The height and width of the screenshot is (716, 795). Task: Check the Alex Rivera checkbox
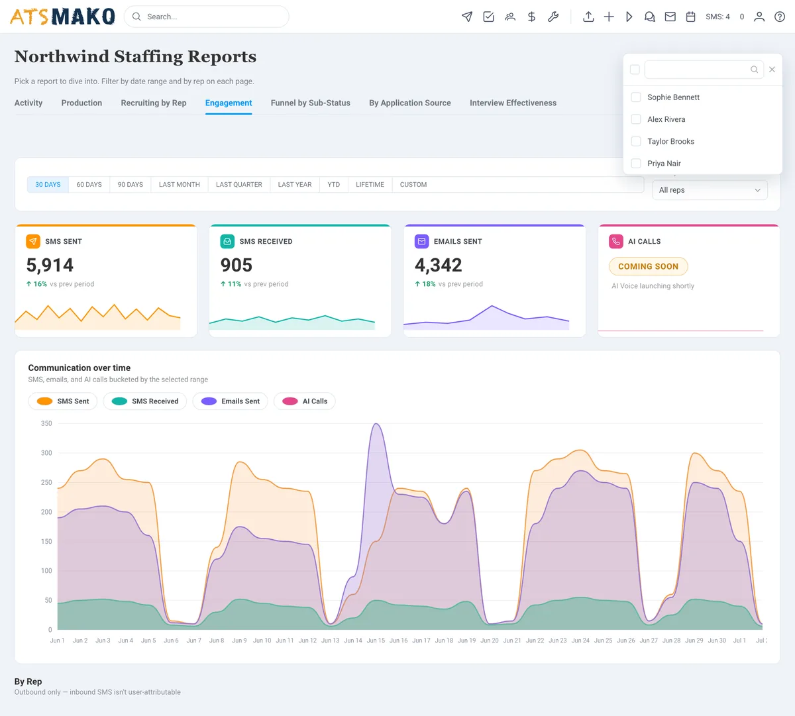pos(636,119)
